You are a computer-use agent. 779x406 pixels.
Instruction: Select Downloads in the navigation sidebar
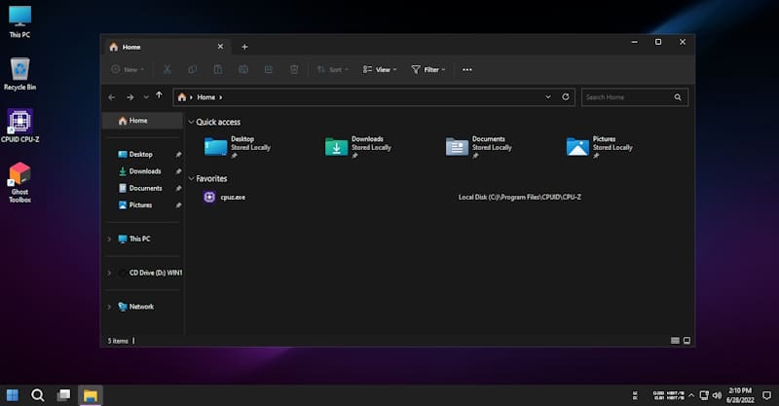point(145,171)
